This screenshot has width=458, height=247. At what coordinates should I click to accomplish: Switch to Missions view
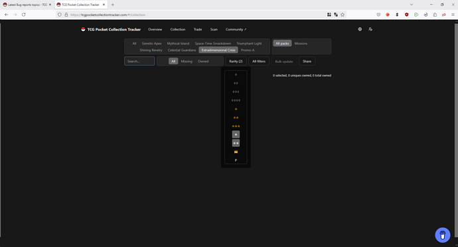301,44
